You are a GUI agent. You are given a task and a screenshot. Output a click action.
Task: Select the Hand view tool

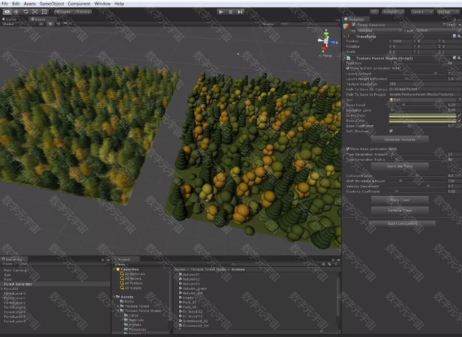point(7,12)
